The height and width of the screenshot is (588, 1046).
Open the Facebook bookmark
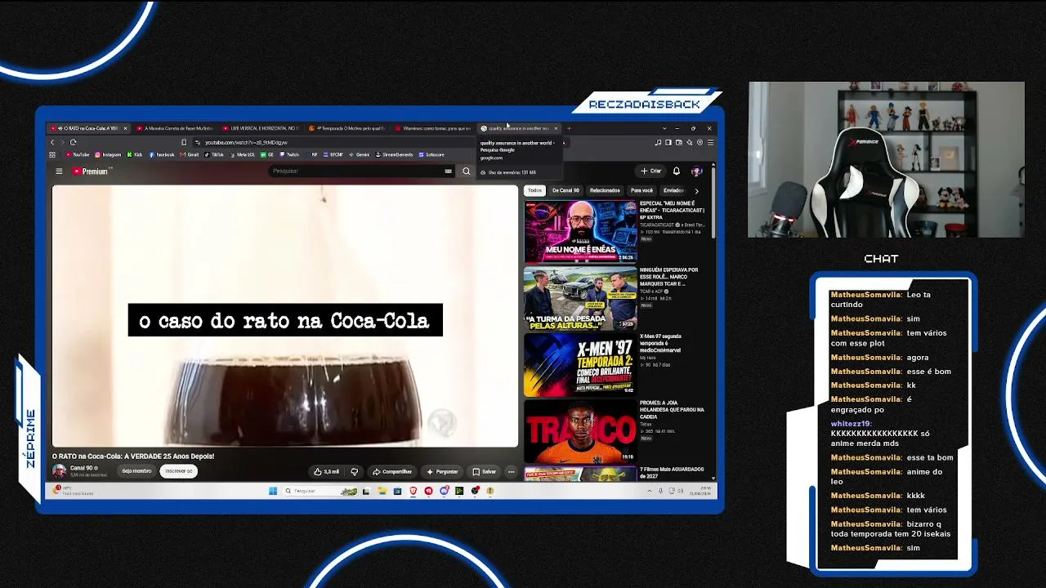[162, 154]
